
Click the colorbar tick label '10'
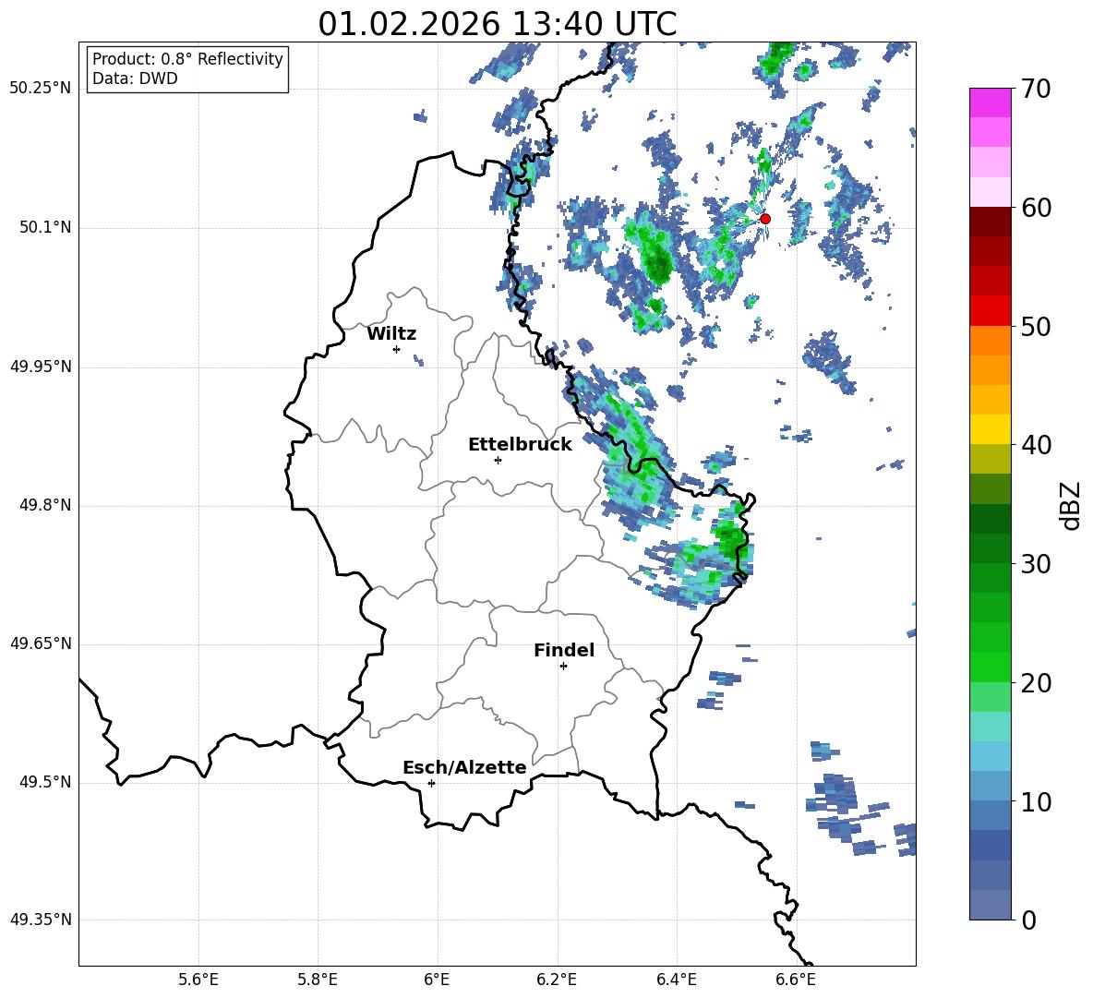pyautogui.click(x=1036, y=801)
